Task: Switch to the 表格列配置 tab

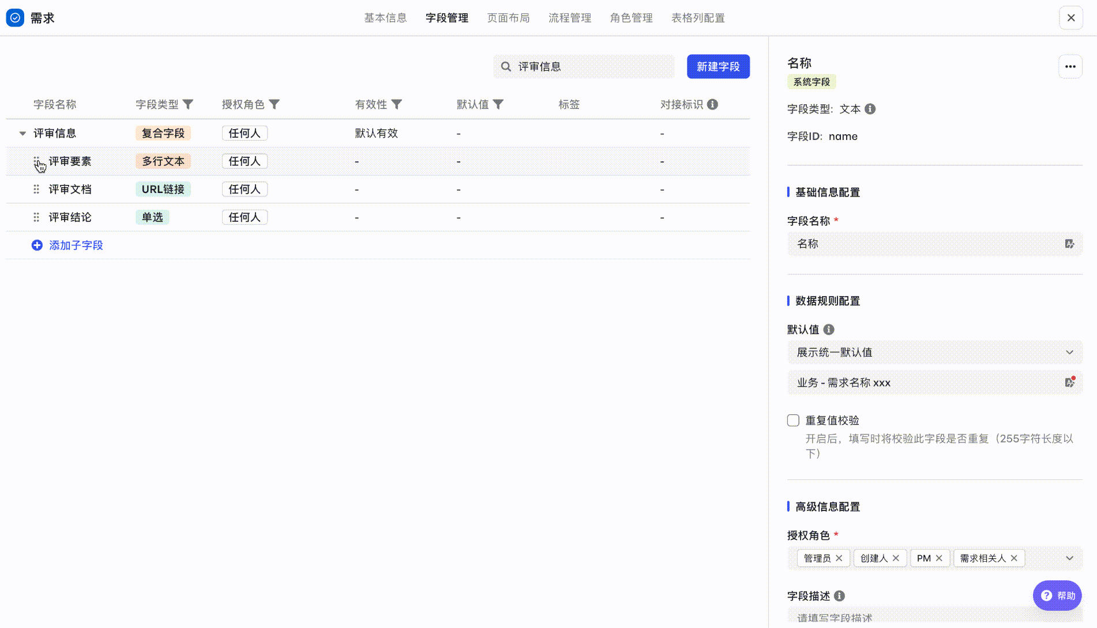Action: coord(698,18)
